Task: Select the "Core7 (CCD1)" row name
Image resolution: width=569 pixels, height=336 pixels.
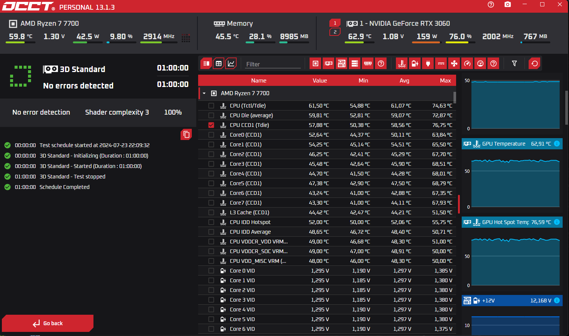Action: tap(246, 203)
